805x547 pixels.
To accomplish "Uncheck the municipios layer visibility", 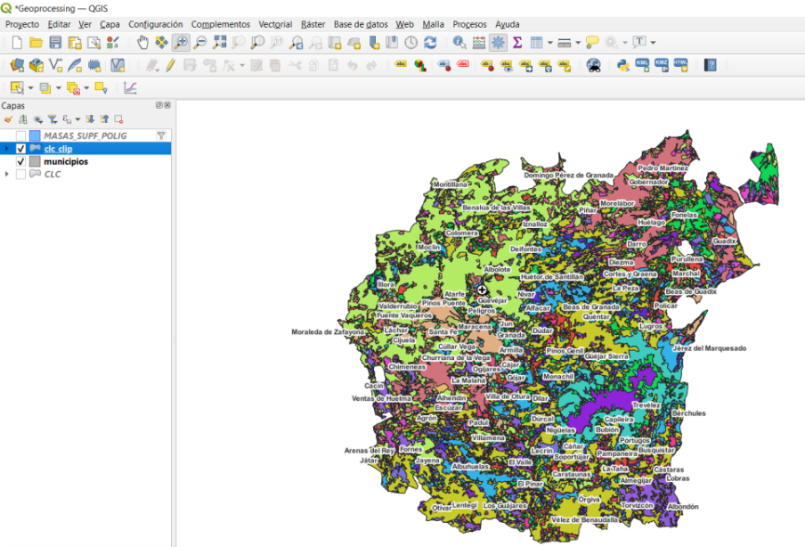I will pos(21,162).
